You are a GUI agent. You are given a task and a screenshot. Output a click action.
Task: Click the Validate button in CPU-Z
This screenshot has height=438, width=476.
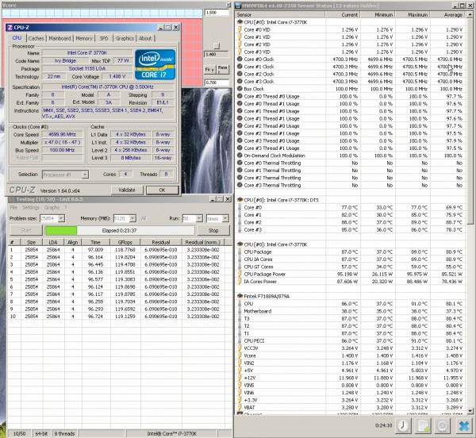(x=127, y=190)
